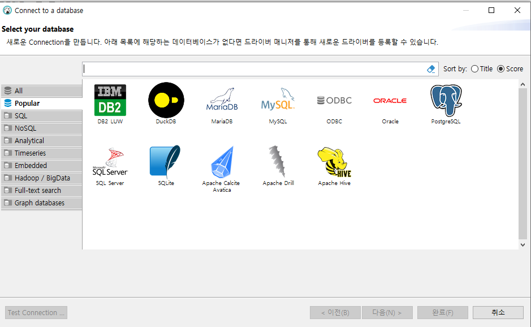Open the SQL category

pos(42,116)
